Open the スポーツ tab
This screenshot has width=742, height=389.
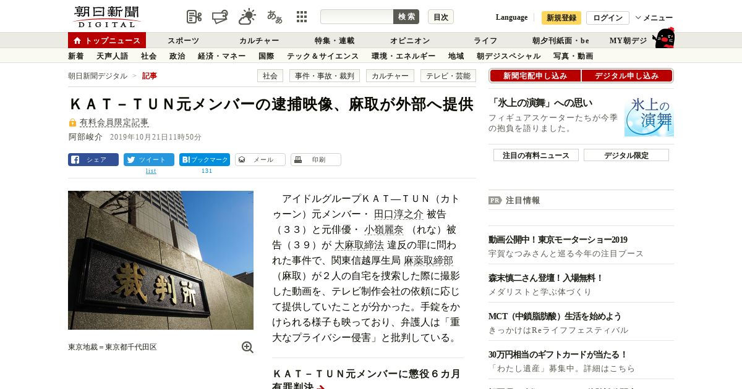pyautogui.click(x=183, y=41)
